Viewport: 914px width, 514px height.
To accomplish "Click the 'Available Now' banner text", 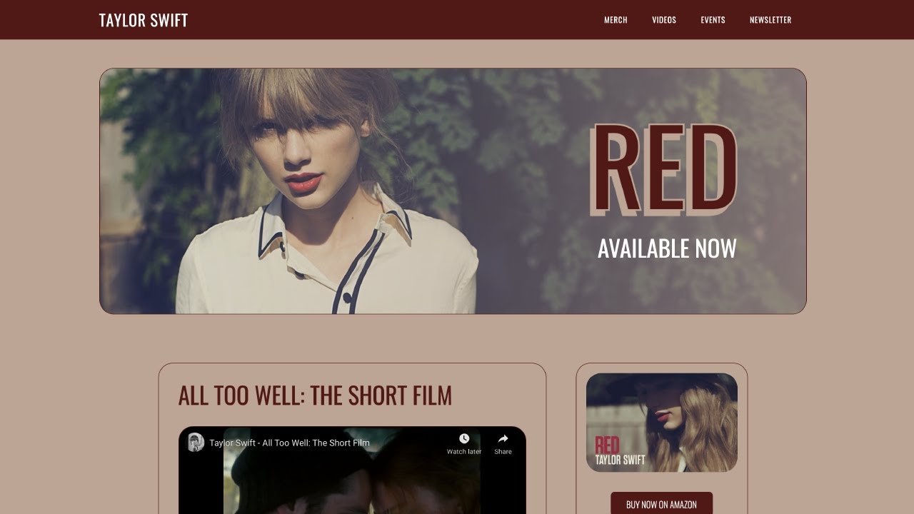I will point(667,248).
